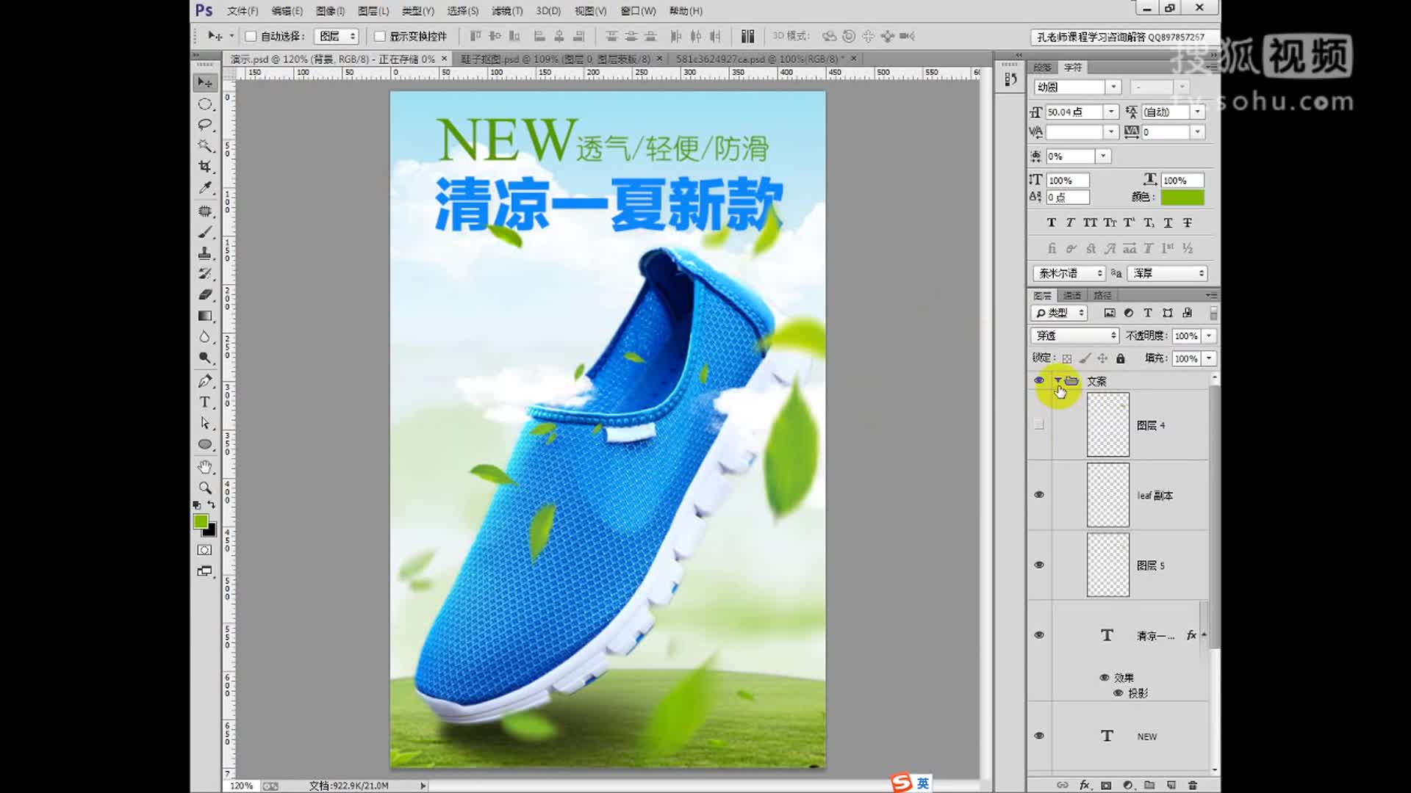1411x793 pixels.
Task: Select the Pen tool
Action: click(205, 380)
